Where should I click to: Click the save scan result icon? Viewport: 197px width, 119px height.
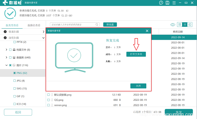click(x=167, y=3)
